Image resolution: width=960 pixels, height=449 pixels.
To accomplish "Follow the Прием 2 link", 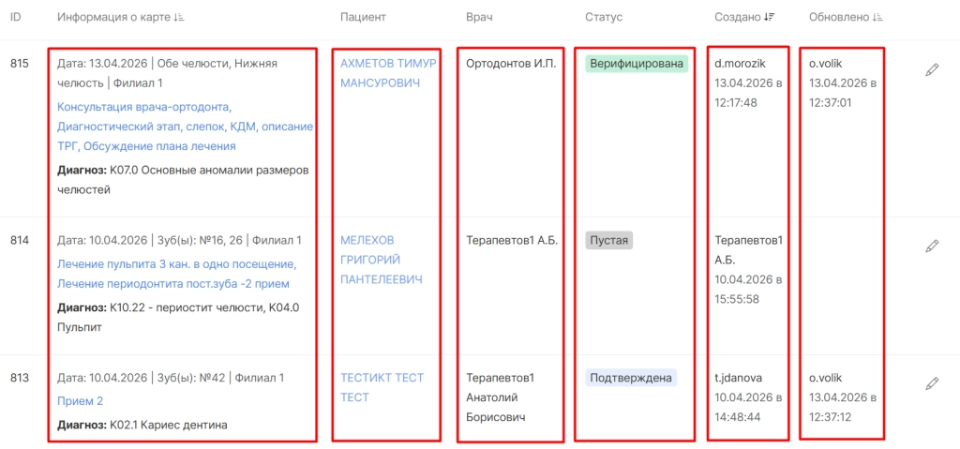I will (80, 401).
